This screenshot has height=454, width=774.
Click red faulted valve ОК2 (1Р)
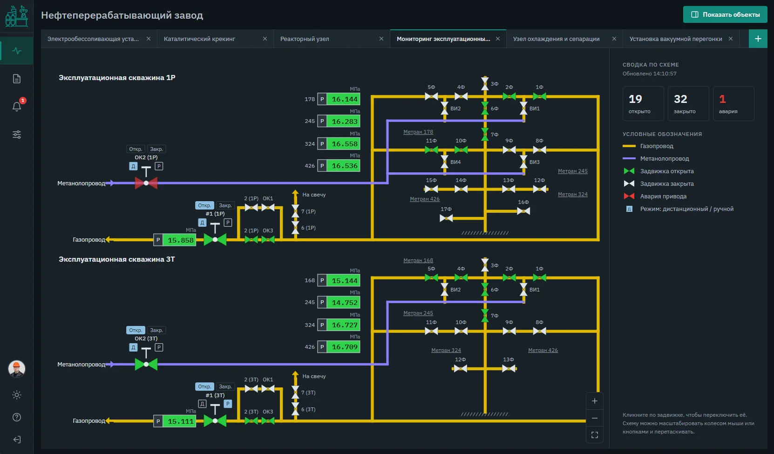146,183
